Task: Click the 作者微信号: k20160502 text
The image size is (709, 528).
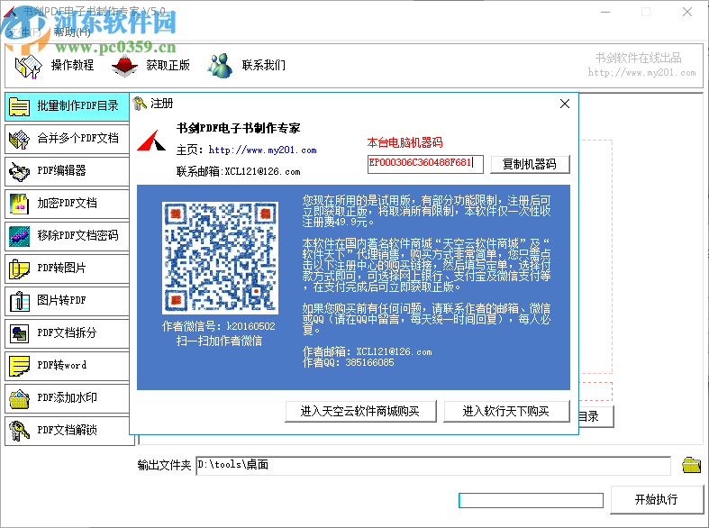Action: point(219,326)
